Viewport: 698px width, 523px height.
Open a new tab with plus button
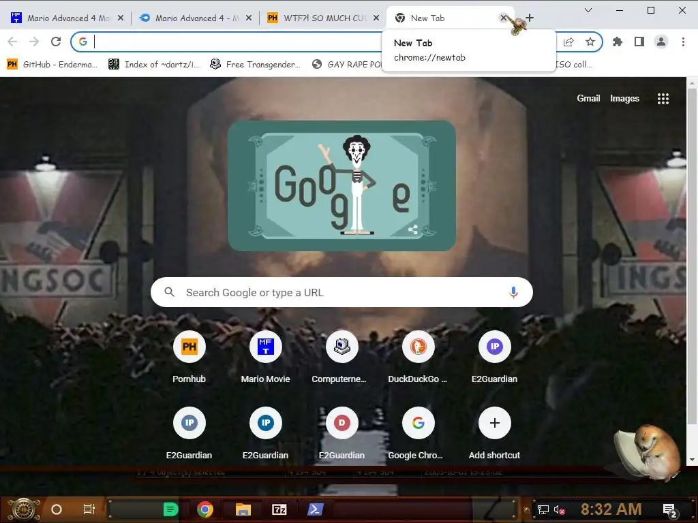click(529, 18)
